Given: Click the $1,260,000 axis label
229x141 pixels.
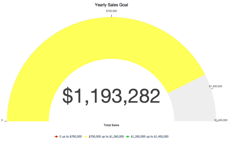Looking at the screenshot, I should click(x=216, y=86).
